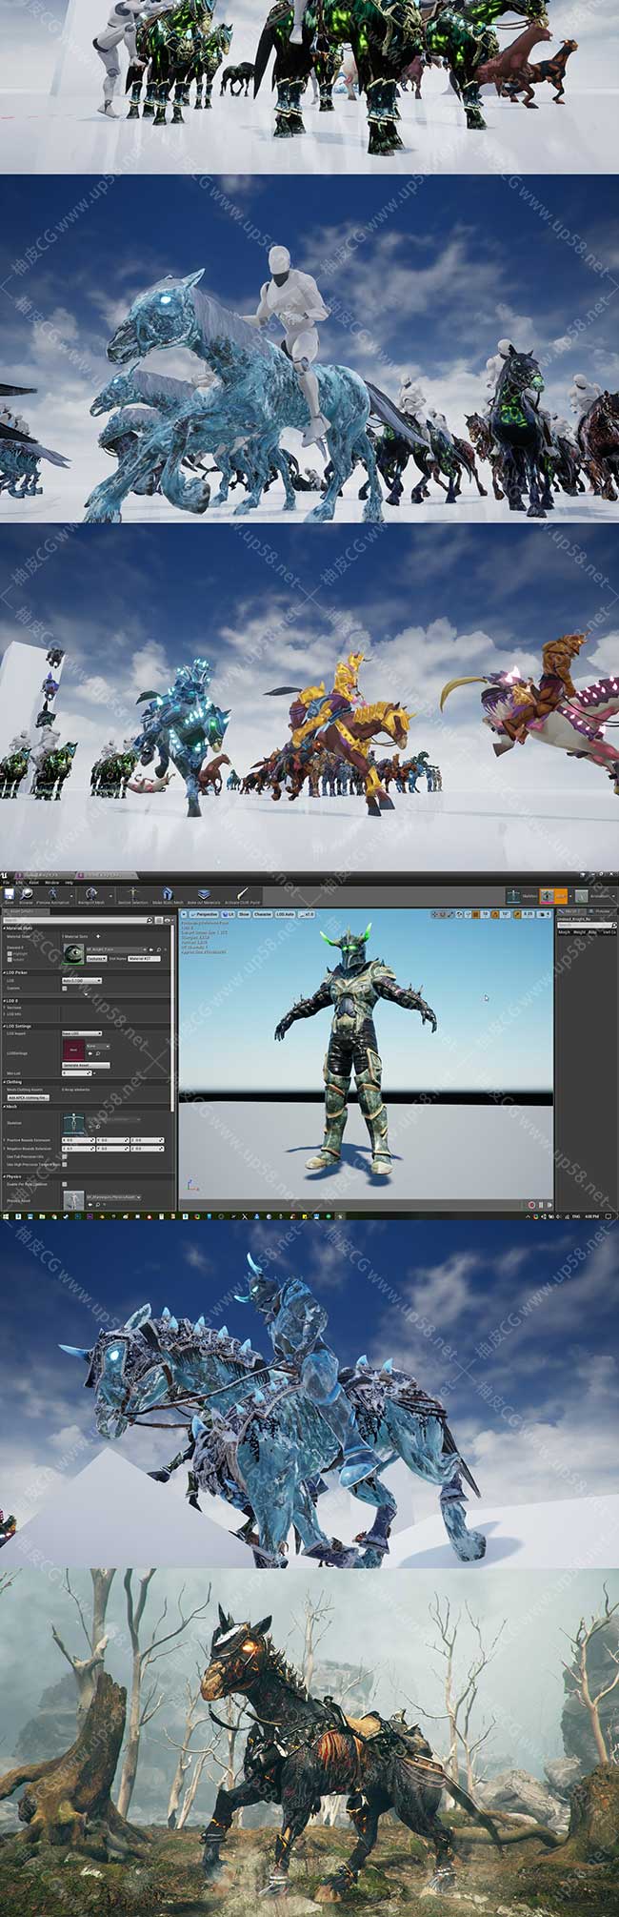Screen dimensions: 619x1917
Task: Click the material sphere preview thumbnail
Action: [73, 953]
